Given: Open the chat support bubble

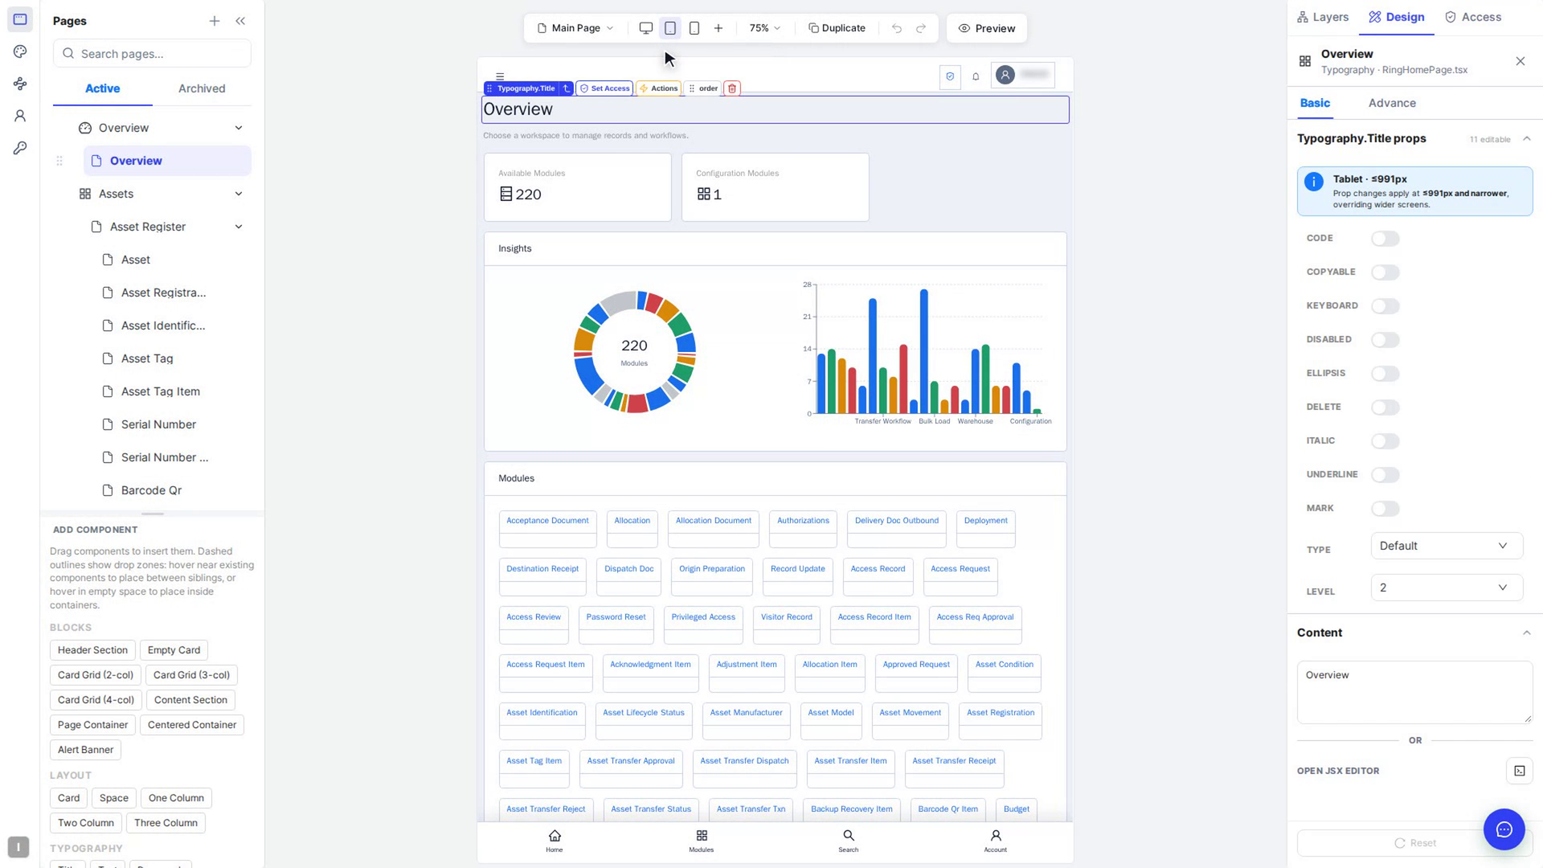Looking at the screenshot, I should 1504,829.
